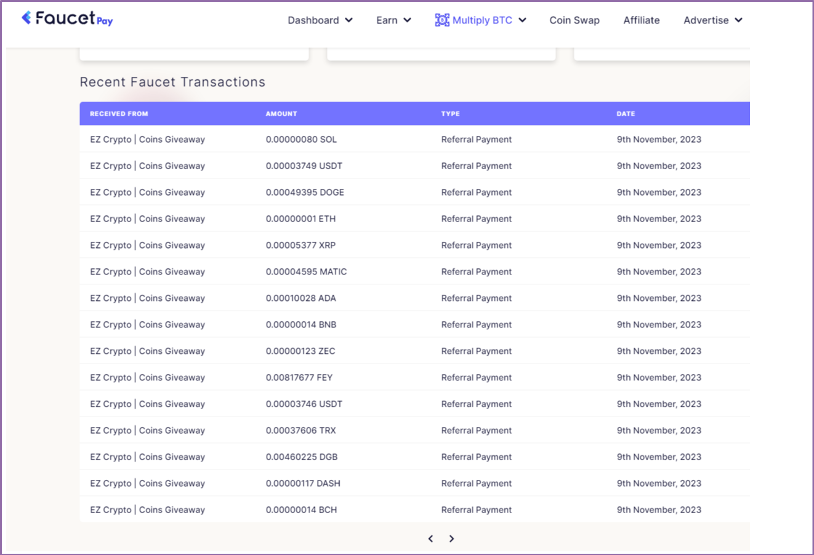The image size is (814, 555).
Task: Go to next transactions page arrow
Action: click(x=451, y=538)
